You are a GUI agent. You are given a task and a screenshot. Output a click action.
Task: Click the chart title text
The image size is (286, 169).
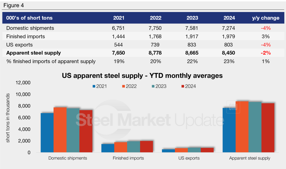tap(143, 76)
